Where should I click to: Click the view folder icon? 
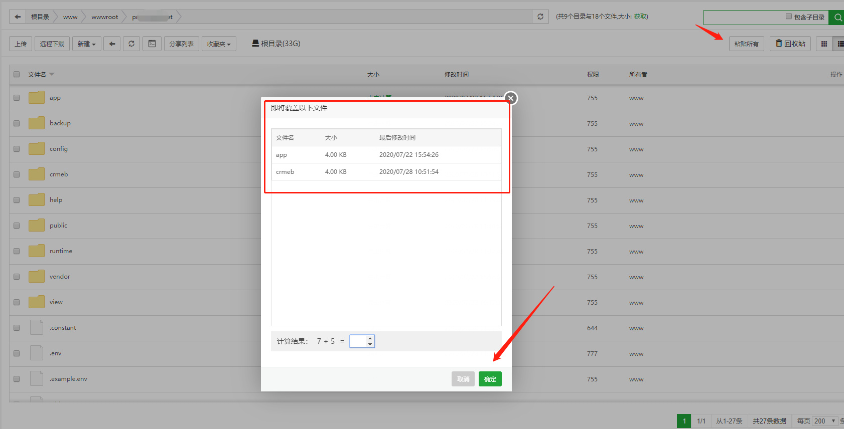(37, 302)
